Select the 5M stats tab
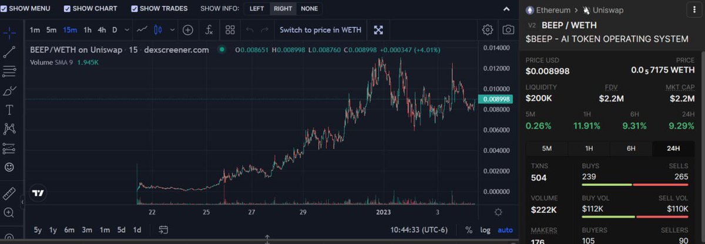Viewport: 705px width, 244px height. (546, 148)
